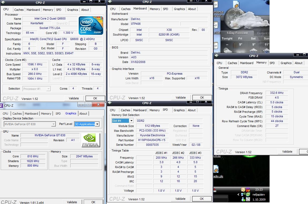Select the 5-Day Forecast weather tab
Image resolution: width=308 pixels, height=204 pixels.
point(237,33)
